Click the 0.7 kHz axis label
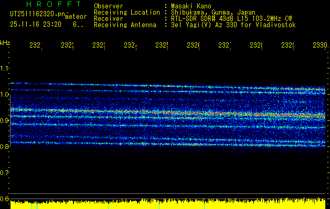 click(4, 172)
